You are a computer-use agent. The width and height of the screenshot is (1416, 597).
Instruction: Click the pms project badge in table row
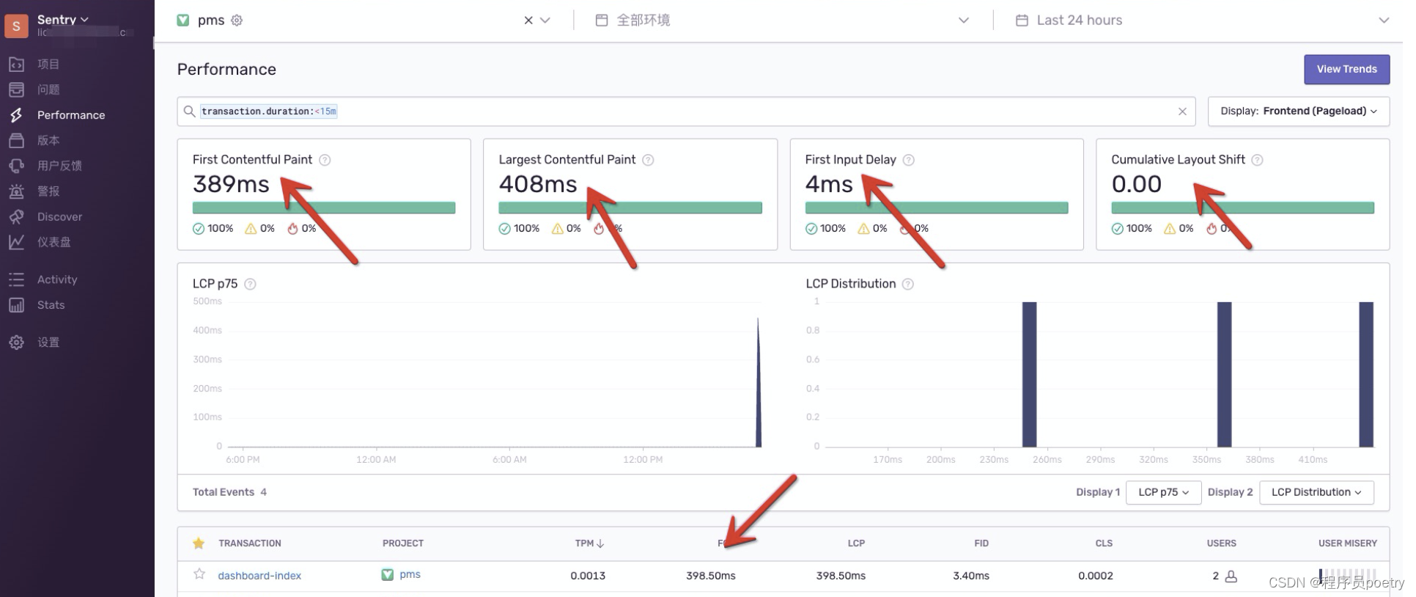[388, 575]
